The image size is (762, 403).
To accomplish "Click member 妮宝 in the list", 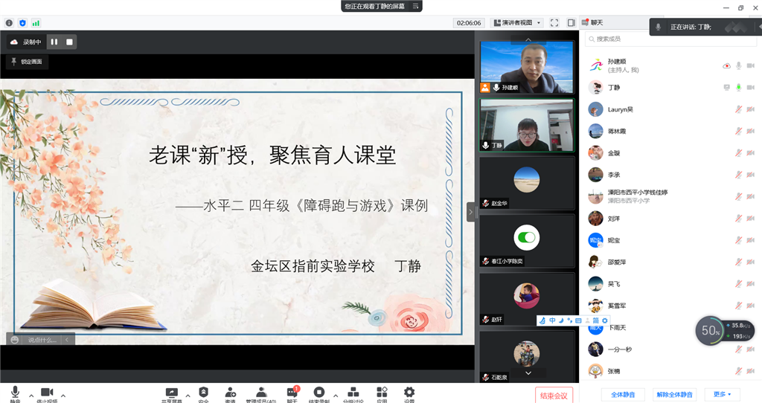I will pos(670,240).
